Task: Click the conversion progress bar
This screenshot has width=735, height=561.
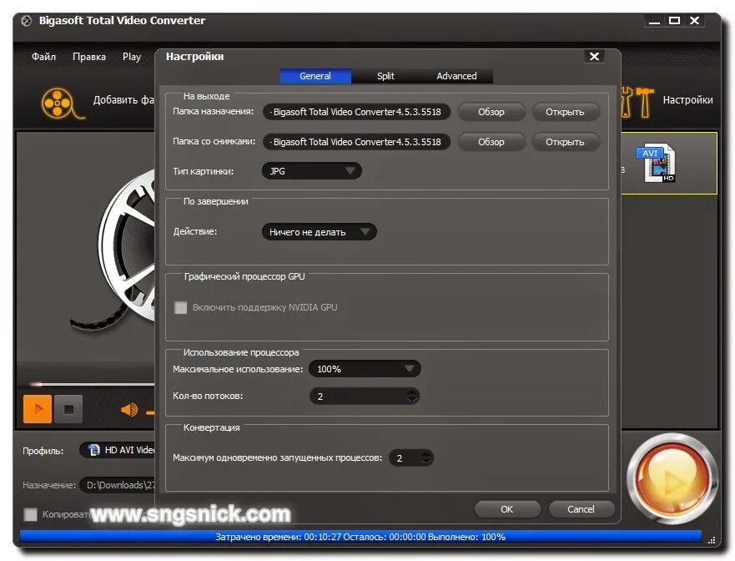Action: point(360,537)
